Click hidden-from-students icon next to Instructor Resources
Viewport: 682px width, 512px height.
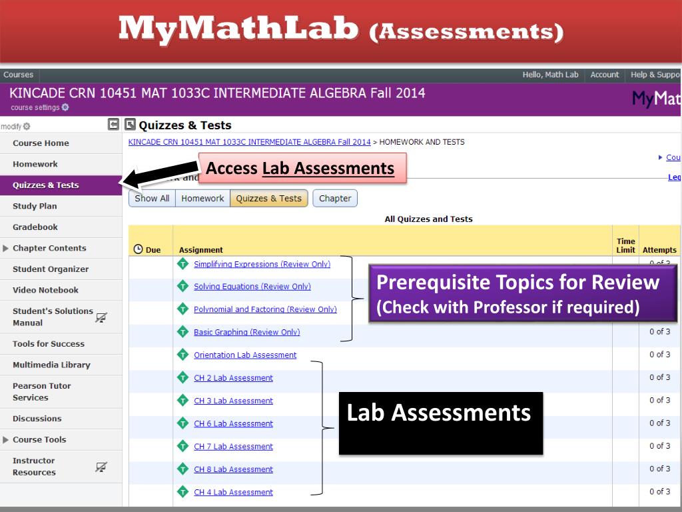coord(101,467)
